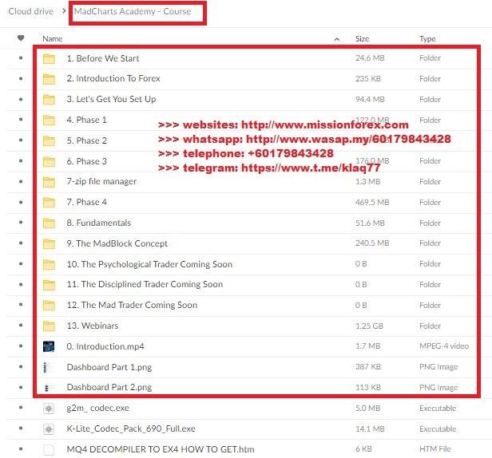Click the MQ4 DECOMPILER htm file icon
The image size is (492, 458).
pos(50,449)
